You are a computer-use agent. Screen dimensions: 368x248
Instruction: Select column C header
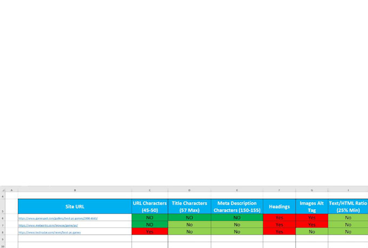150,190
